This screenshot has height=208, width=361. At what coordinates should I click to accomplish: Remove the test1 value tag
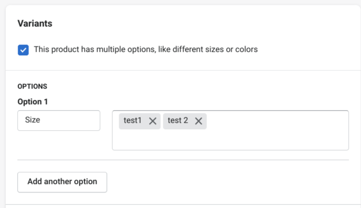pos(153,121)
